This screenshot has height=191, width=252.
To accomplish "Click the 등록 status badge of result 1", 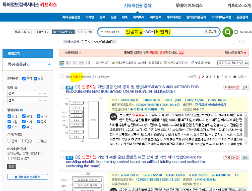I will point(70,87).
